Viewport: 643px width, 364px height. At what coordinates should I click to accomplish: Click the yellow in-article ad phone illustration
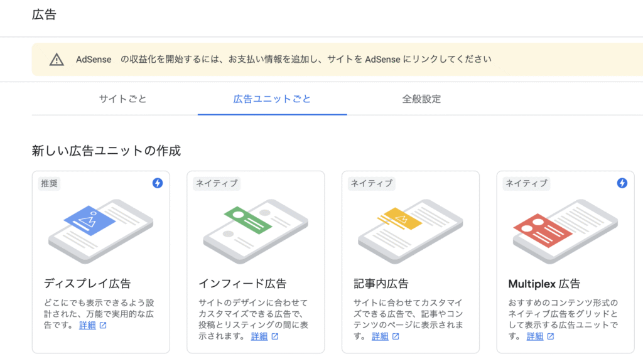coord(411,231)
